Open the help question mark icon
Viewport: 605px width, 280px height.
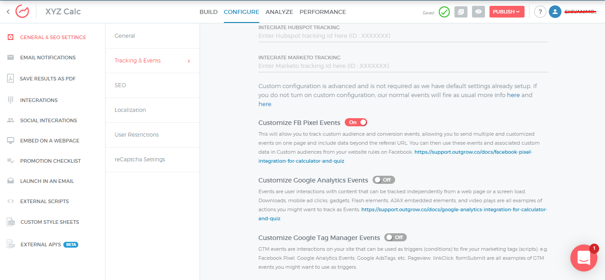point(540,12)
